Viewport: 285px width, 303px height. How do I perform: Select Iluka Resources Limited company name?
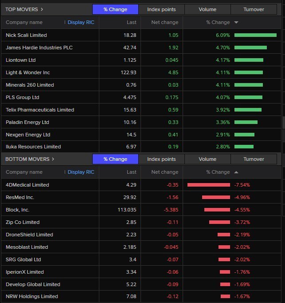33,147
